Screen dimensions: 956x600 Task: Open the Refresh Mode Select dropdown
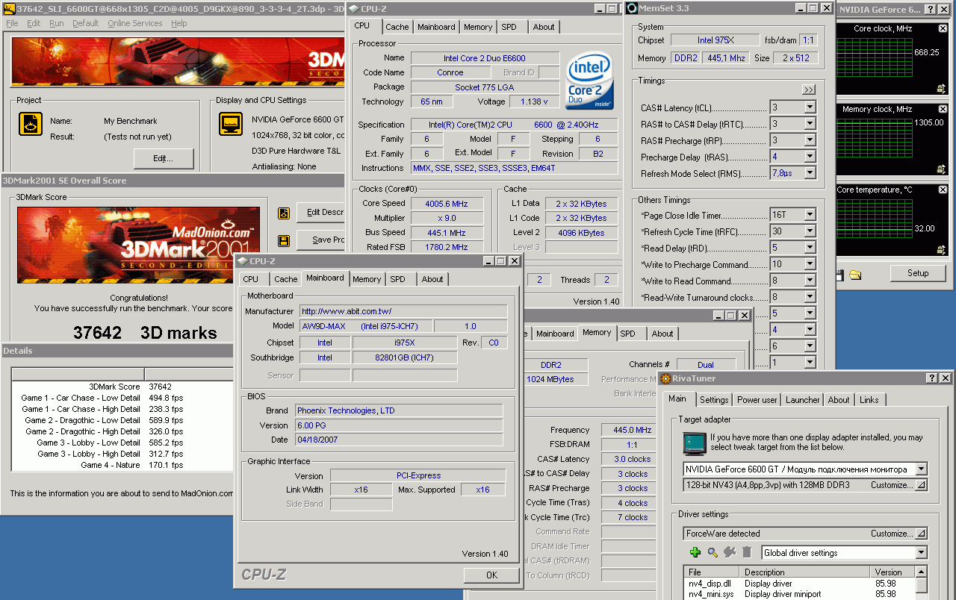(810, 173)
